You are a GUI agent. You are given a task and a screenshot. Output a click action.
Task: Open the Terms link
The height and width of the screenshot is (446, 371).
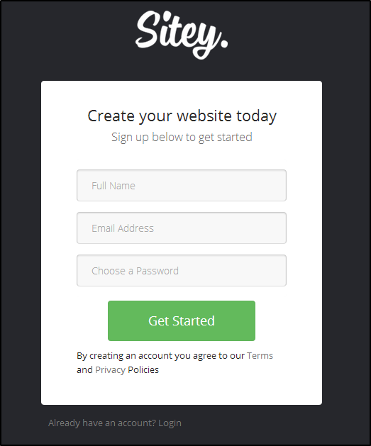(260, 355)
